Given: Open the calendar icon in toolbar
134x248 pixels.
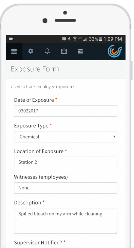Looking at the screenshot, I should 64,51.
